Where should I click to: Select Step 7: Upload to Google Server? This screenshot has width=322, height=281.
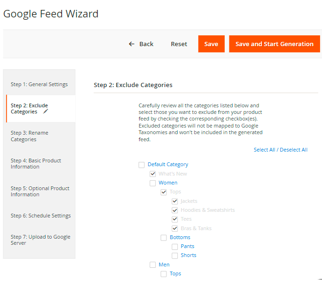[x=40, y=240]
